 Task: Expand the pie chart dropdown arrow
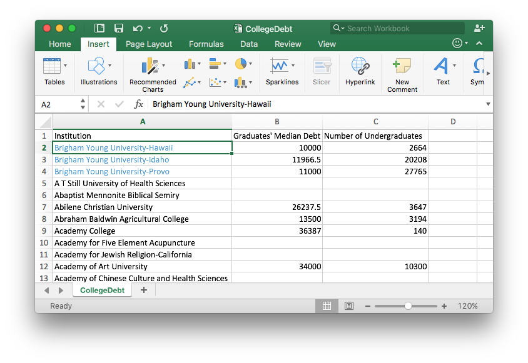pos(250,64)
